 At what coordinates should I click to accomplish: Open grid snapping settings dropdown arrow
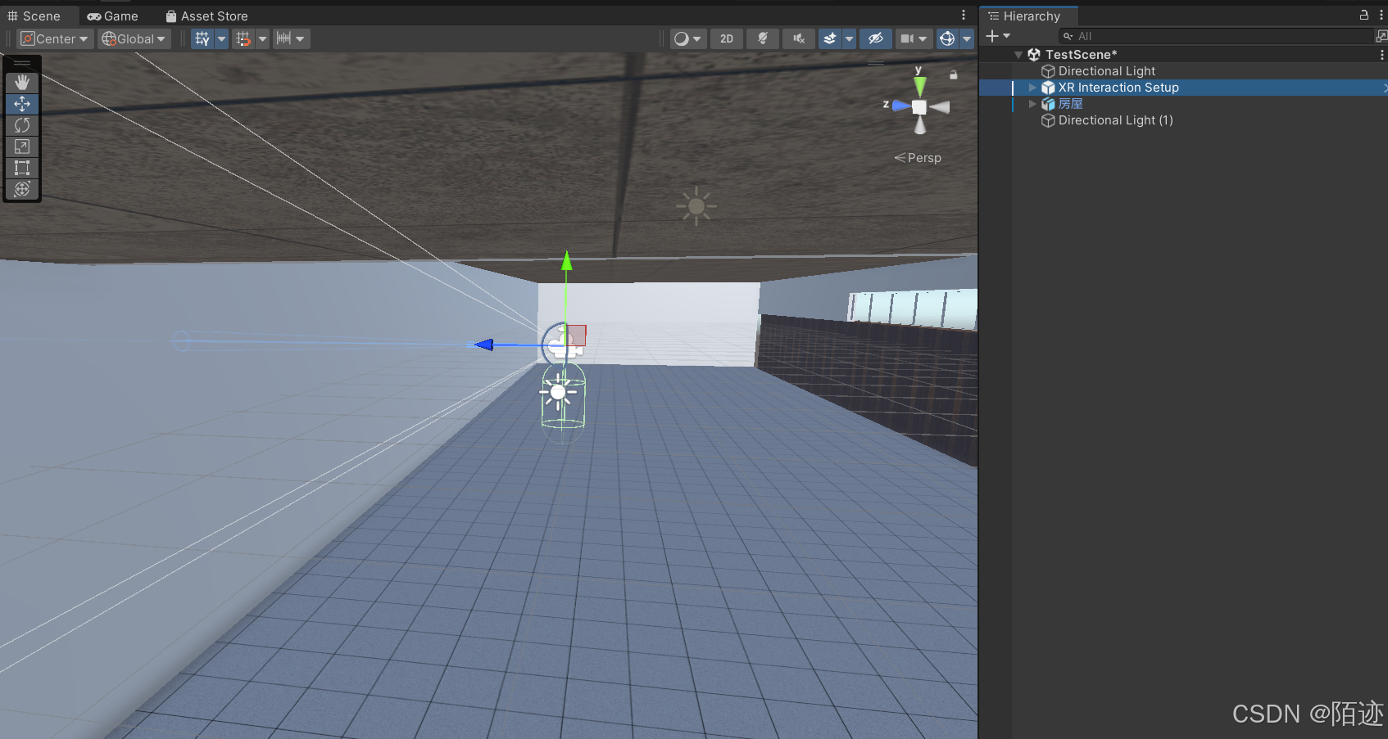coord(263,38)
